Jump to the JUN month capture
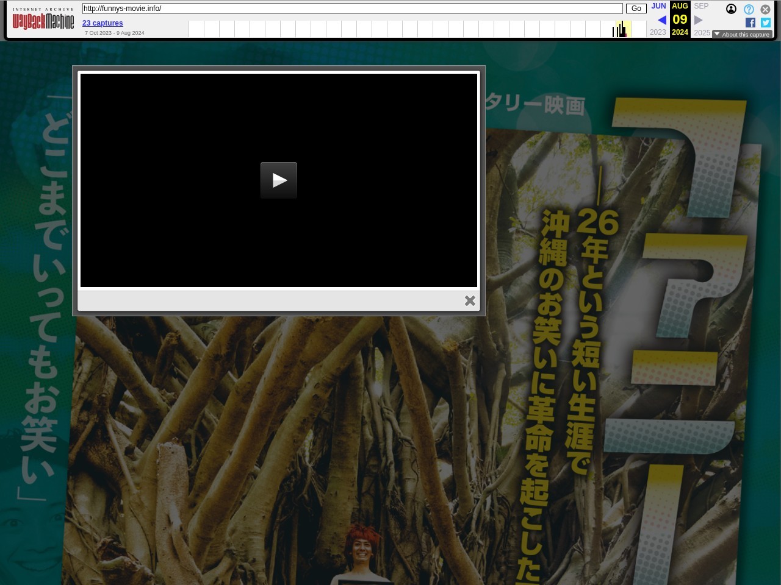781x585 pixels. coord(658,6)
